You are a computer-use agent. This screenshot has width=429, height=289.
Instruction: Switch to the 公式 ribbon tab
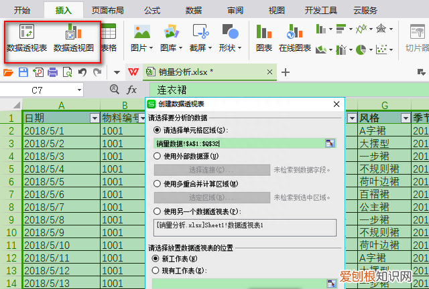tap(152, 11)
